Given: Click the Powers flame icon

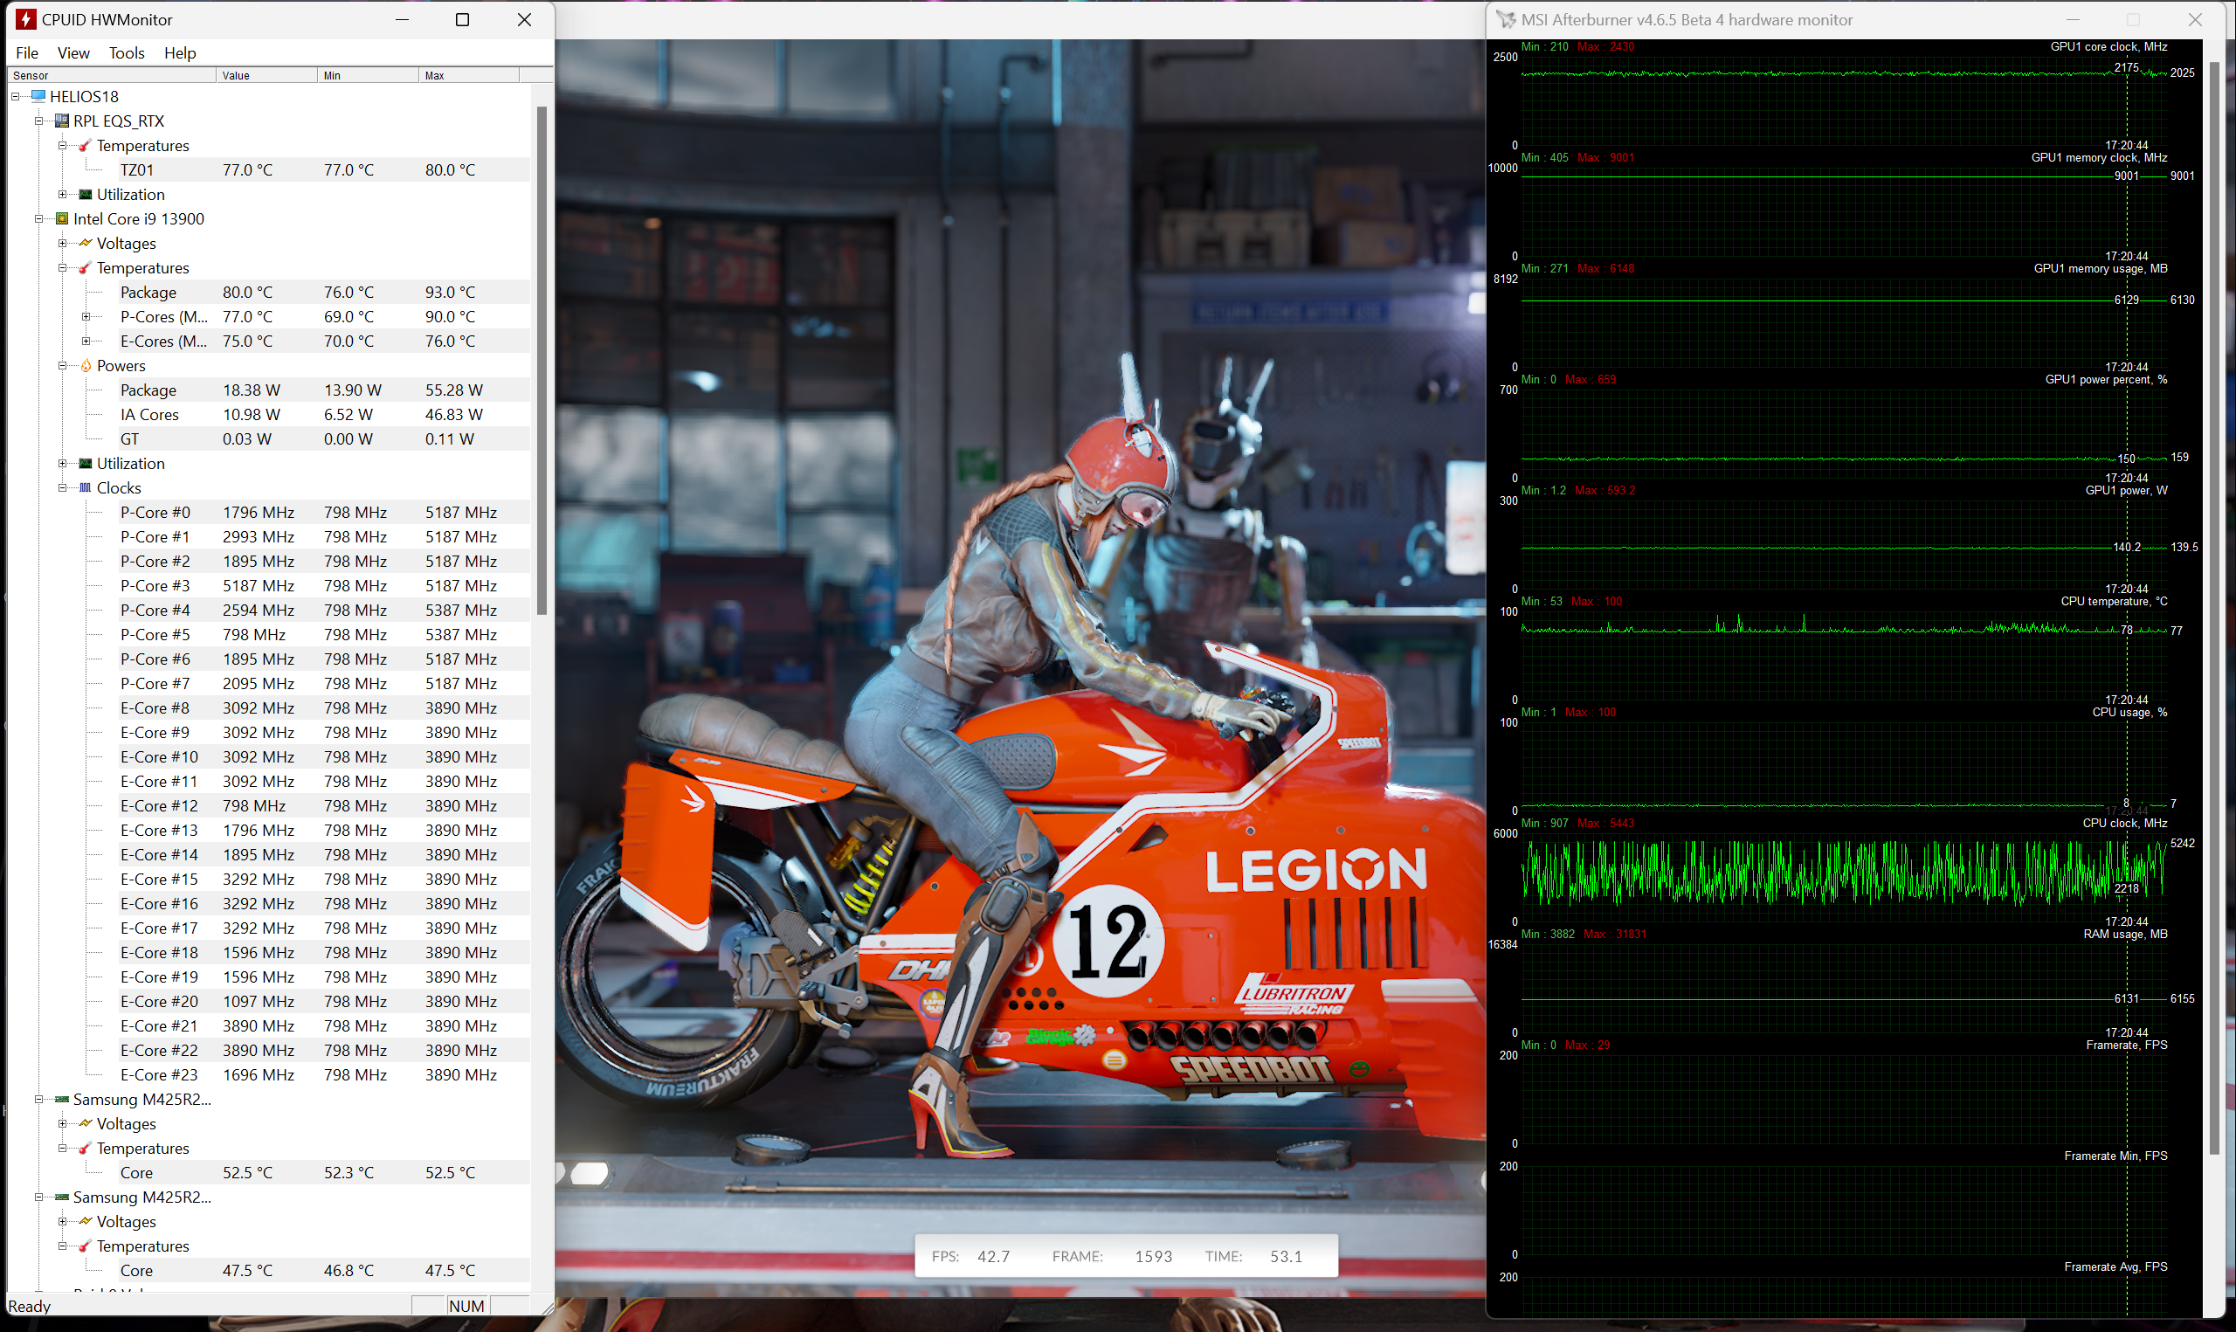Looking at the screenshot, I should coord(86,365).
